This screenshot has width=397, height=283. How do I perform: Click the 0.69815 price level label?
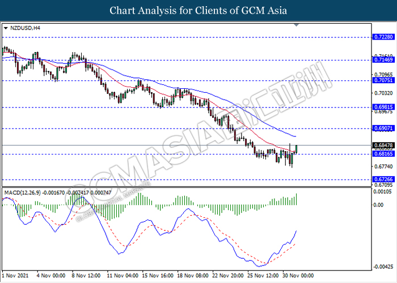click(x=382, y=107)
